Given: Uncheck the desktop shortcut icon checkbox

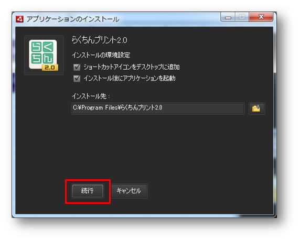Looking at the screenshot, I should pyautogui.click(x=77, y=67).
